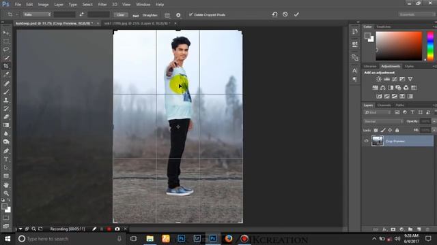437x245 pixels.
Task: Select the Eraser tool
Action: click(x=6, y=116)
